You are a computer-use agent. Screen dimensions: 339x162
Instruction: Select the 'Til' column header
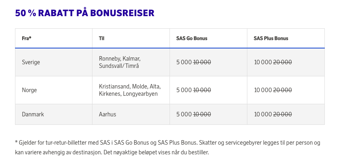tap(131, 38)
